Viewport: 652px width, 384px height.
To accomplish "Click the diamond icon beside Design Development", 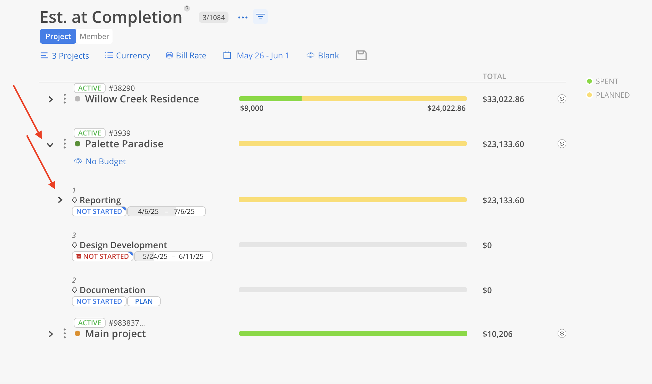I will 75,245.
